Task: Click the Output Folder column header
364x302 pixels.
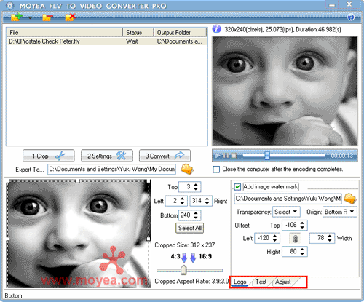Action: tap(181, 32)
